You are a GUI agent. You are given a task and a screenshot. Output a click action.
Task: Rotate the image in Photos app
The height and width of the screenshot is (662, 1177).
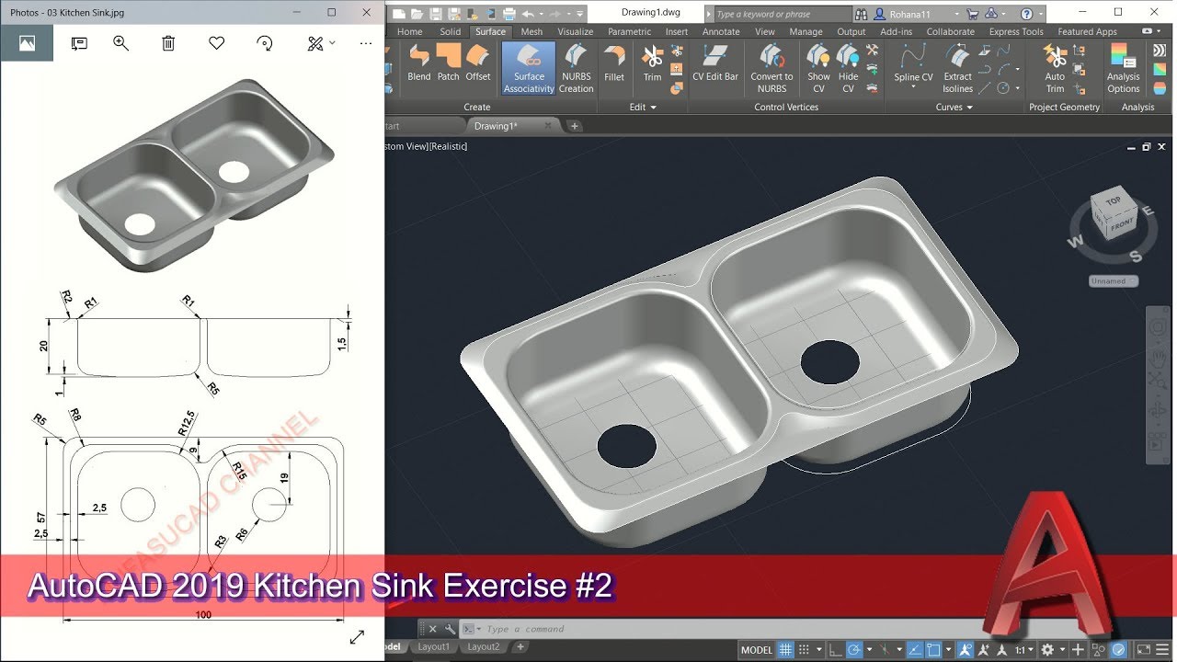pos(265,43)
